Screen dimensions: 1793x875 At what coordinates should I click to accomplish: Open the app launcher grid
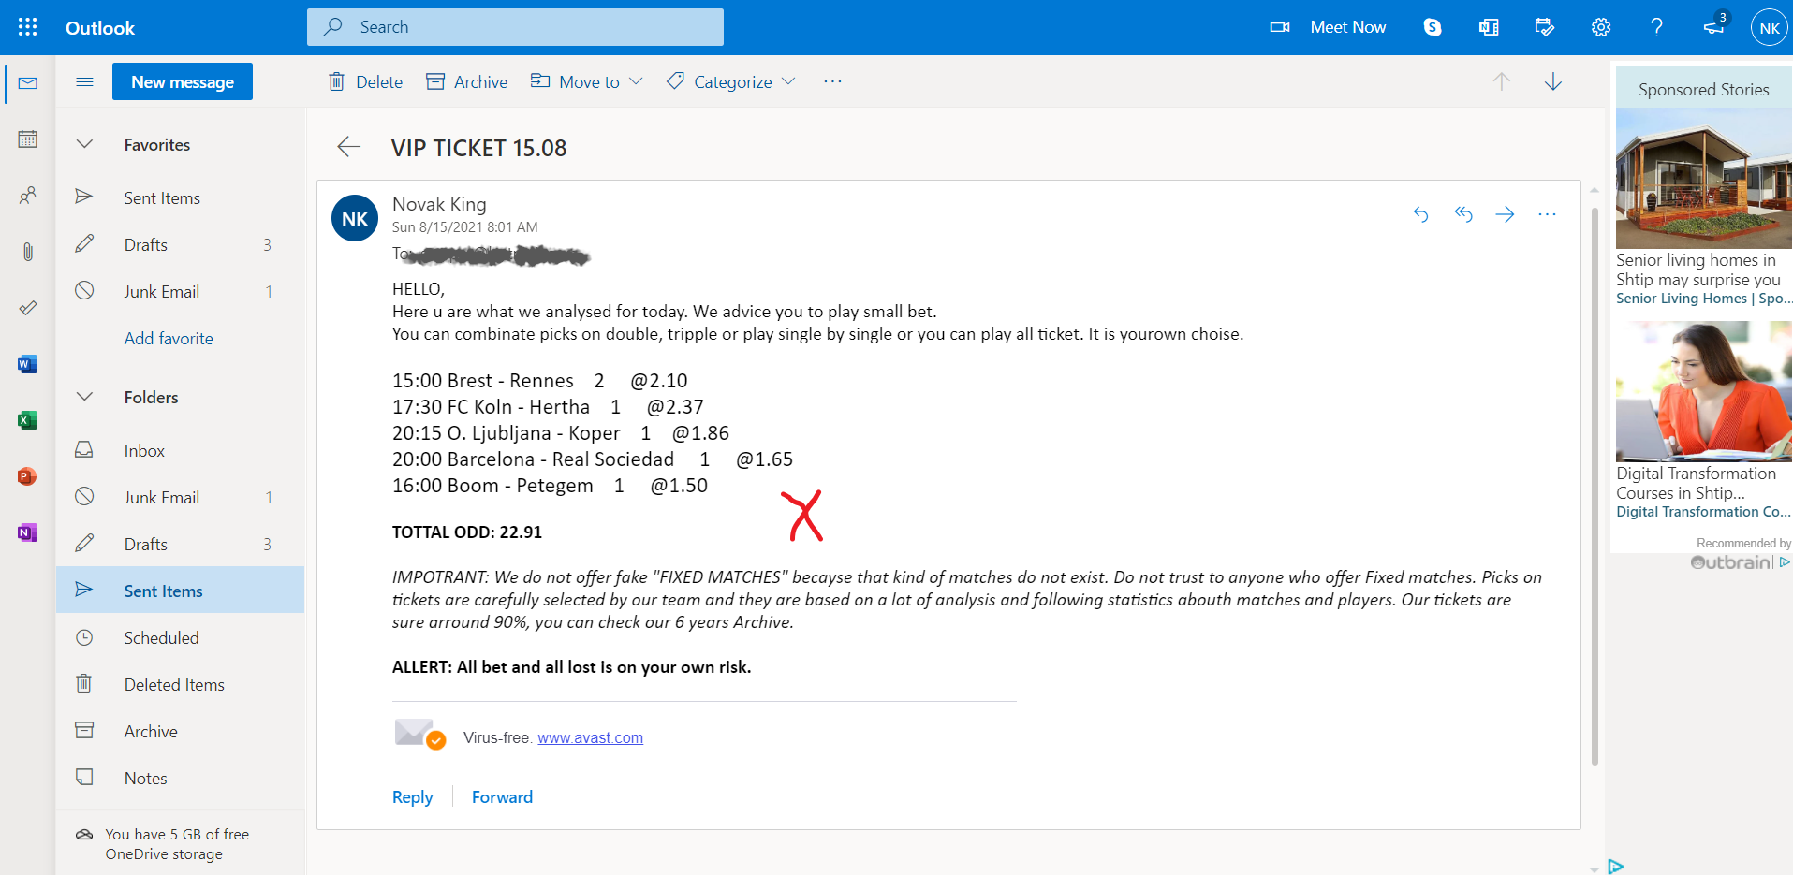tap(28, 27)
